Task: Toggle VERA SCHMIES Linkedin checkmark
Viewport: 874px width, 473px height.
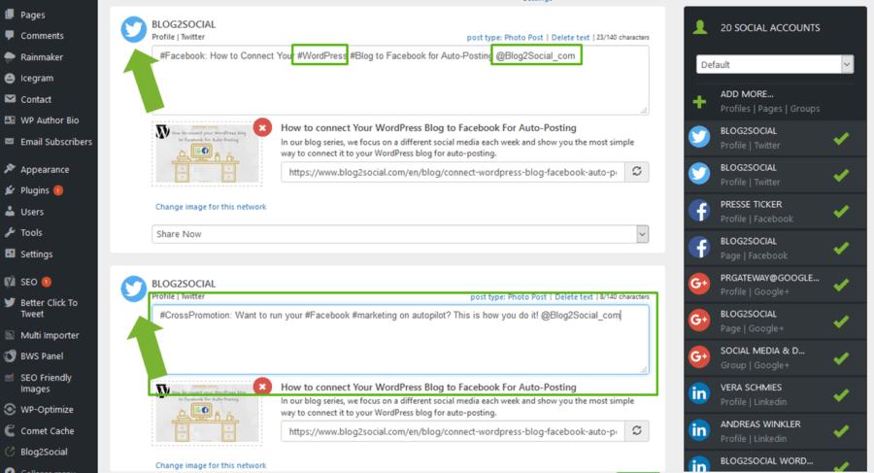Action: click(x=841, y=395)
